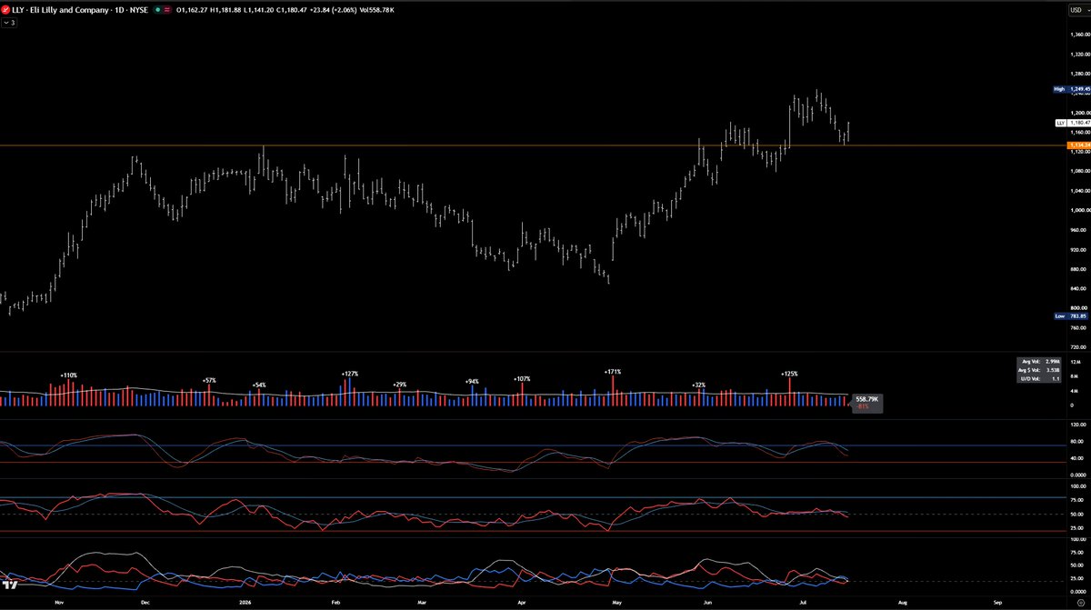Click the +23.84 (+2.06%) change in header
This screenshot has width=1091, height=610.
point(333,10)
